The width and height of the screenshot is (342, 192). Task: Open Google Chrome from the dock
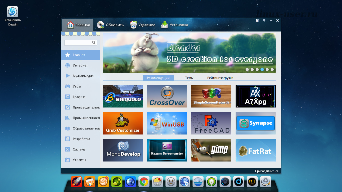click(144, 182)
